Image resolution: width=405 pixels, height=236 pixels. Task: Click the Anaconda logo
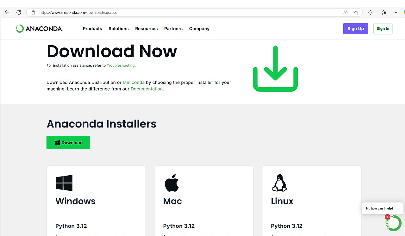click(39, 28)
